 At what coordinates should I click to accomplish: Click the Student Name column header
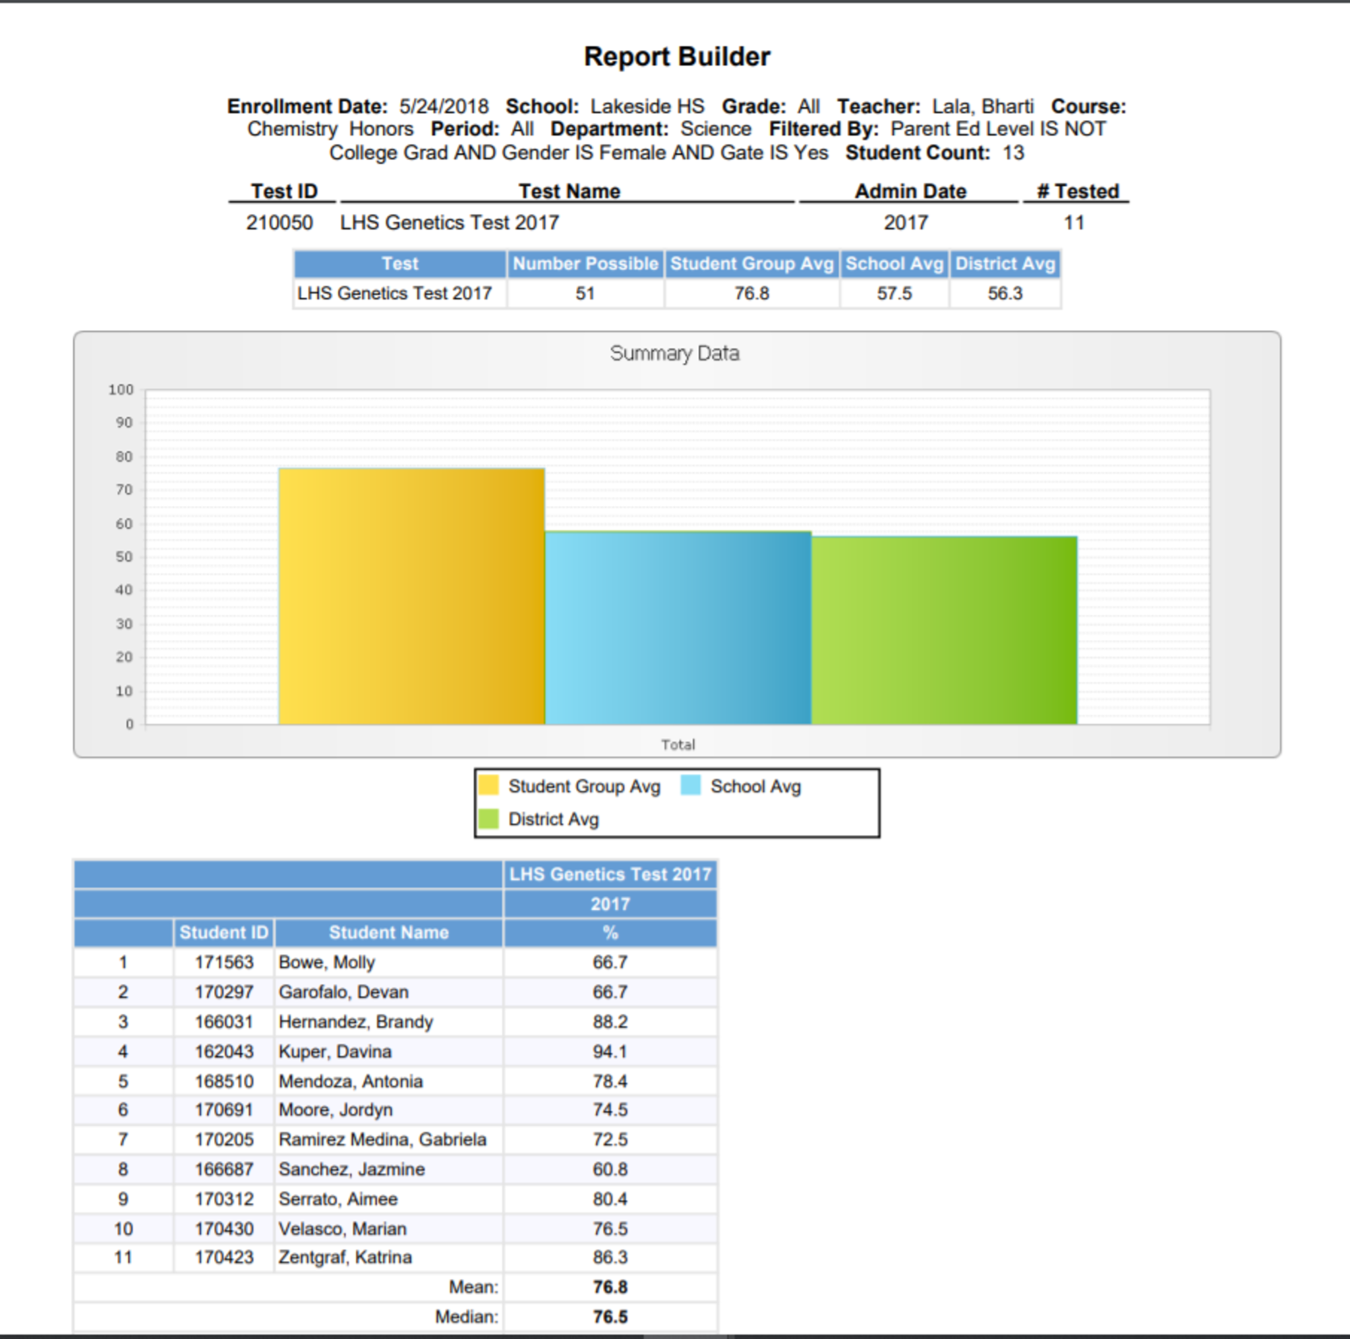[x=388, y=932]
